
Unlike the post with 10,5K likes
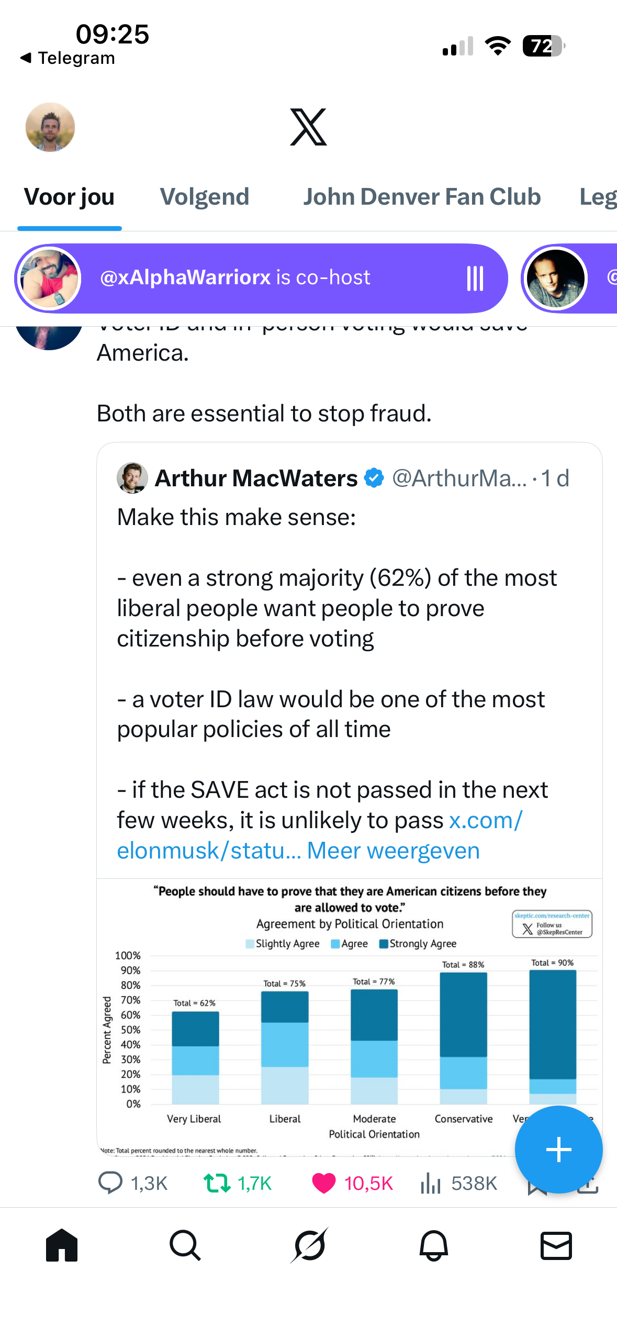click(x=323, y=1183)
